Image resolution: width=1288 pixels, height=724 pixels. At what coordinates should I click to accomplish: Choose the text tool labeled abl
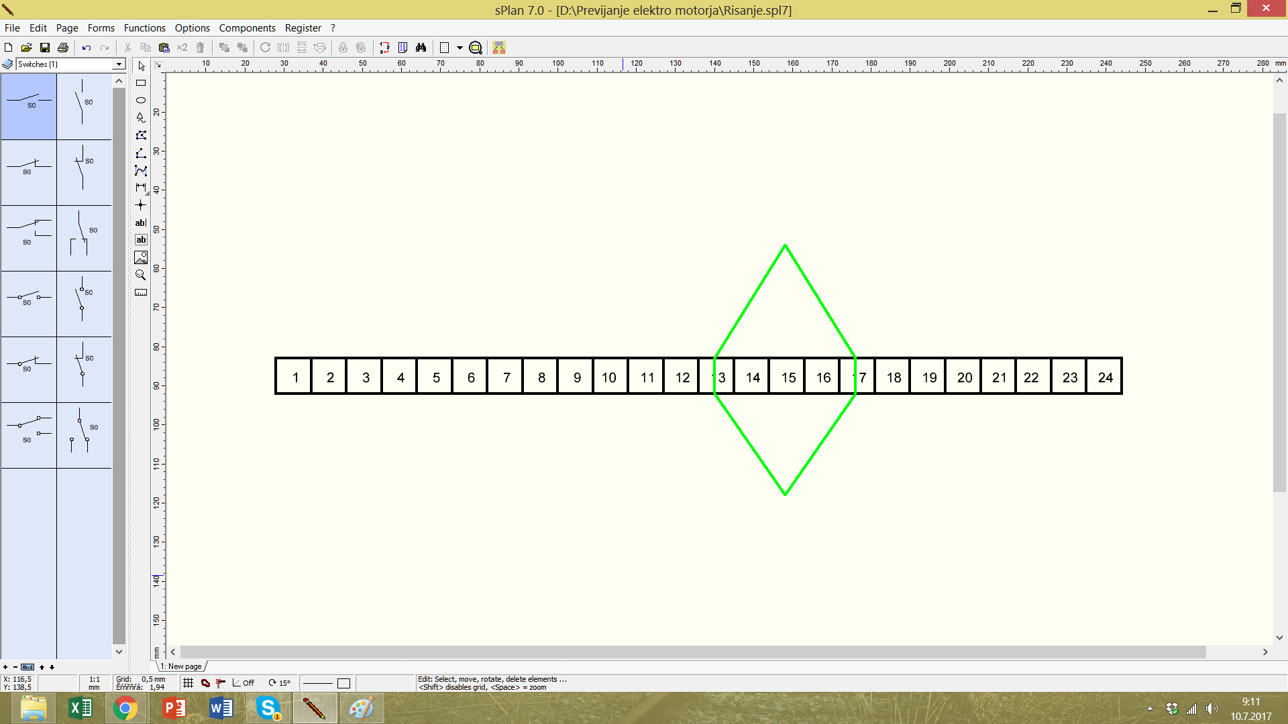pos(141,223)
